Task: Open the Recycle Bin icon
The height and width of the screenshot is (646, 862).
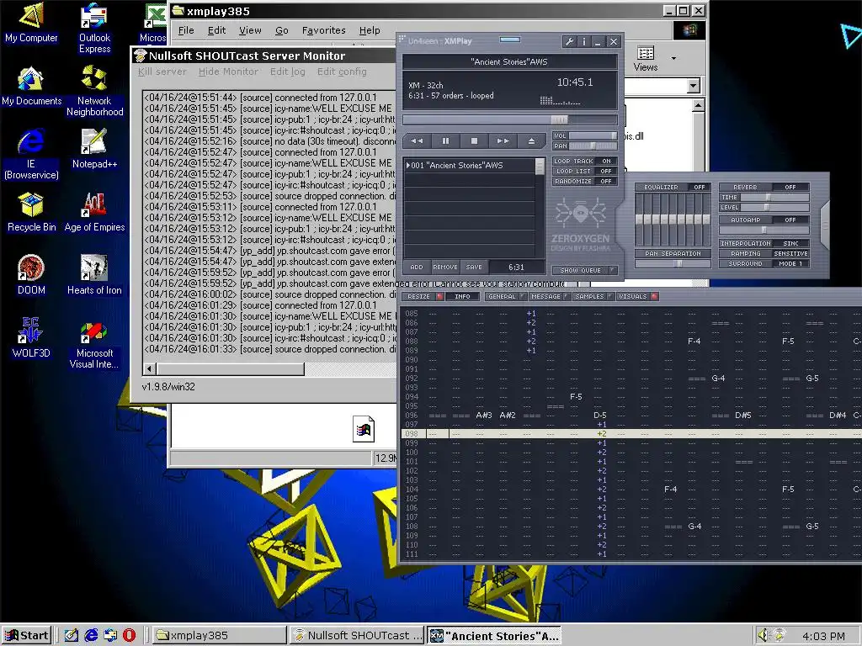Action: pyautogui.click(x=31, y=212)
